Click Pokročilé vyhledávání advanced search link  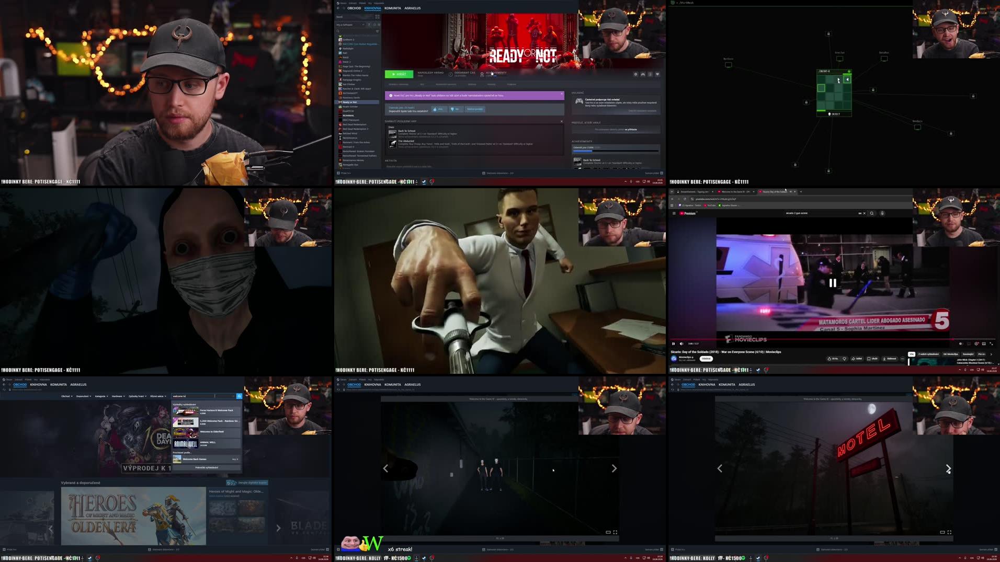tap(207, 467)
